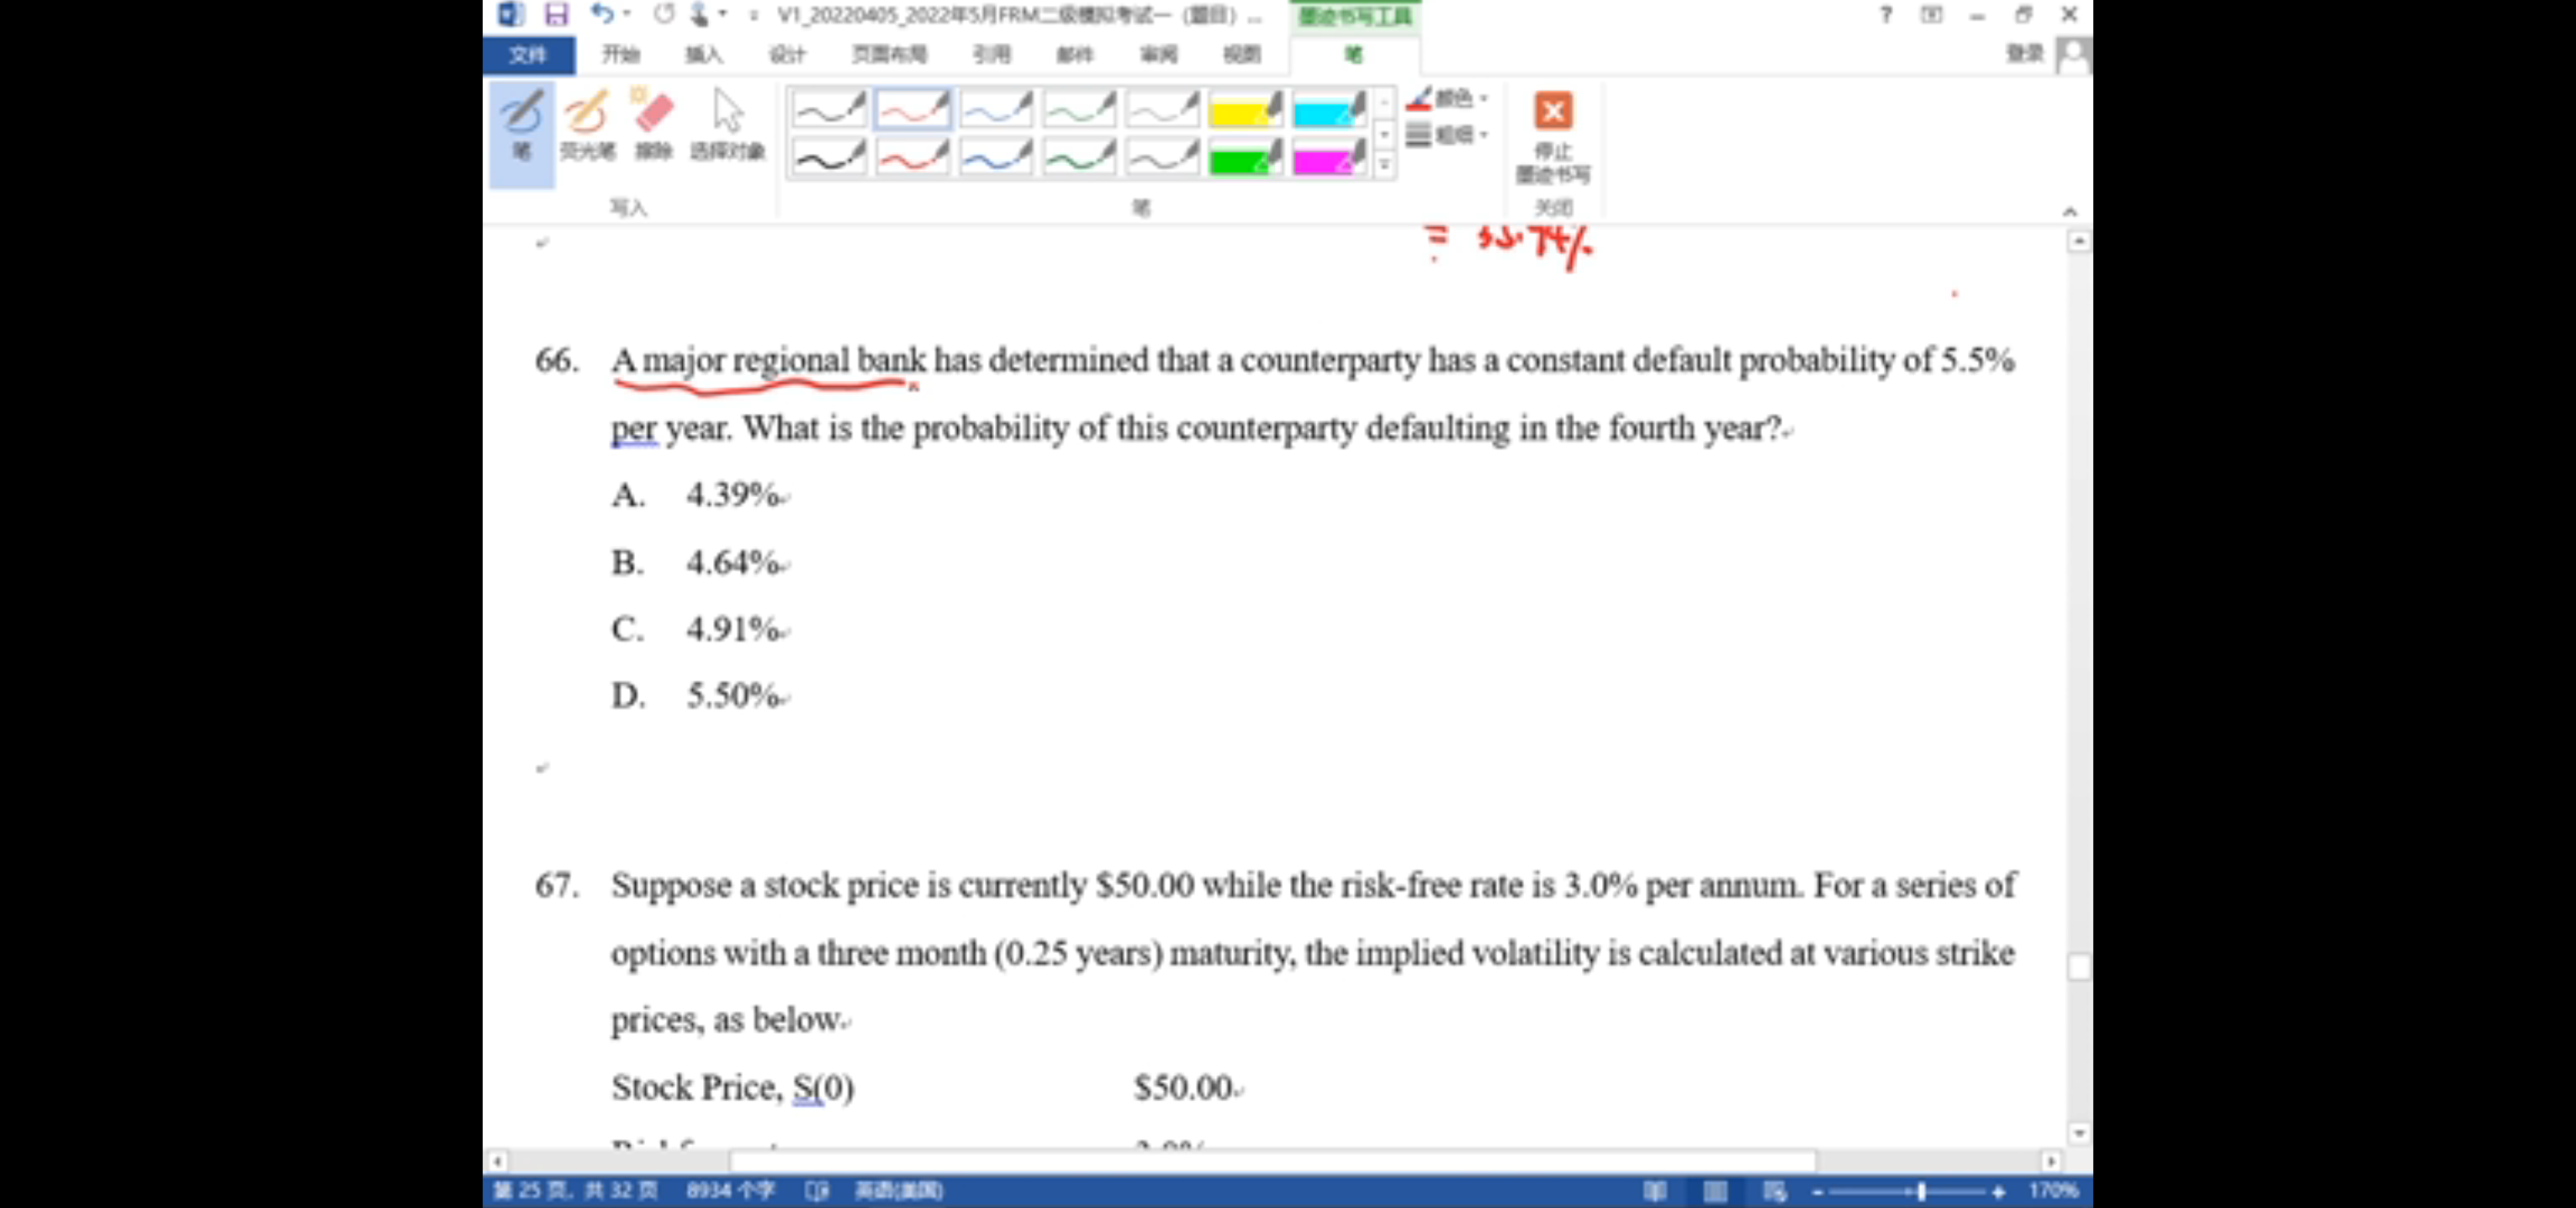Click the page number indicator 25 of 32
The image size is (2576, 1208).
576,1190
